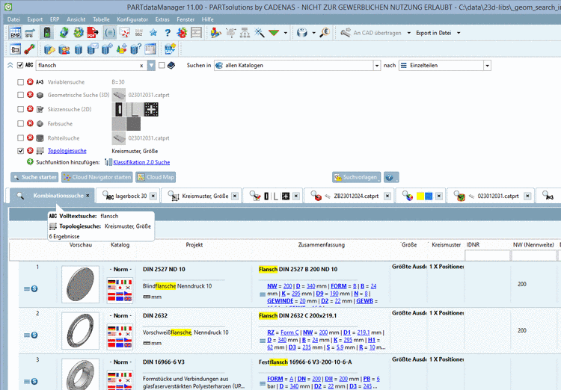Image resolution: width=561 pixels, height=390 pixels.
Task: Select the DIN 2527 blind flange thumbnail
Action: click(x=80, y=284)
